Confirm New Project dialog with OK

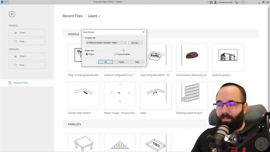coord(105,62)
